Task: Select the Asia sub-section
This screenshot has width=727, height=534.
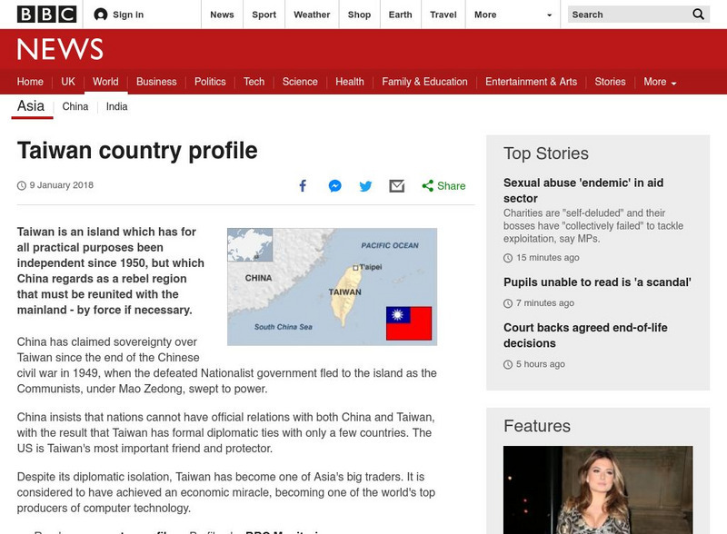Action: (31, 106)
